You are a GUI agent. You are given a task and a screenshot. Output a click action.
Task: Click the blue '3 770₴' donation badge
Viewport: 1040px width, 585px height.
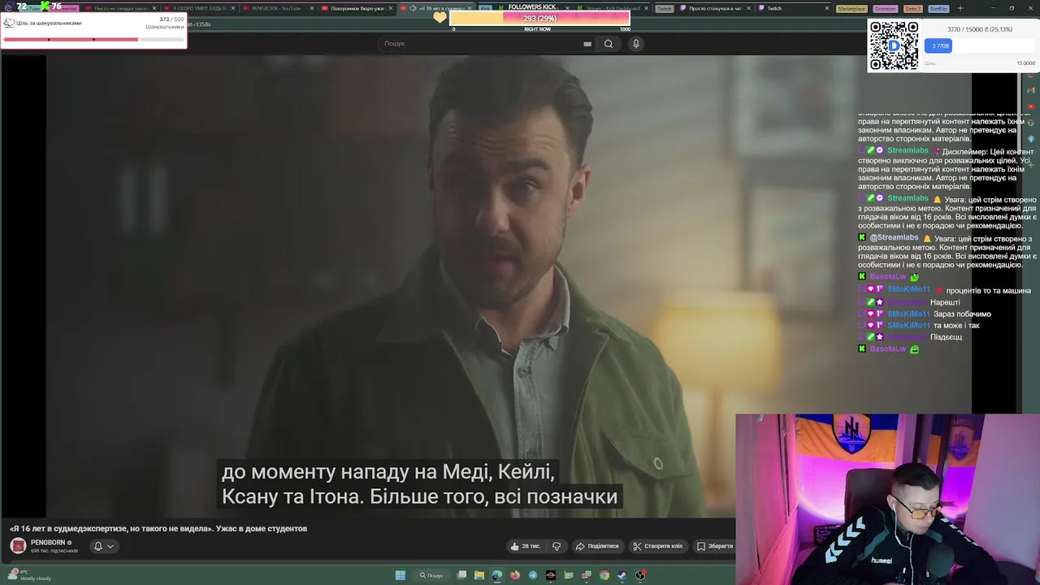[x=938, y=45]
